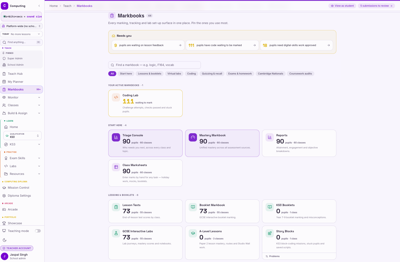Viewport: 400px width, 262px height.
Task: Click the Find anything search box
Action: (21, 42)
